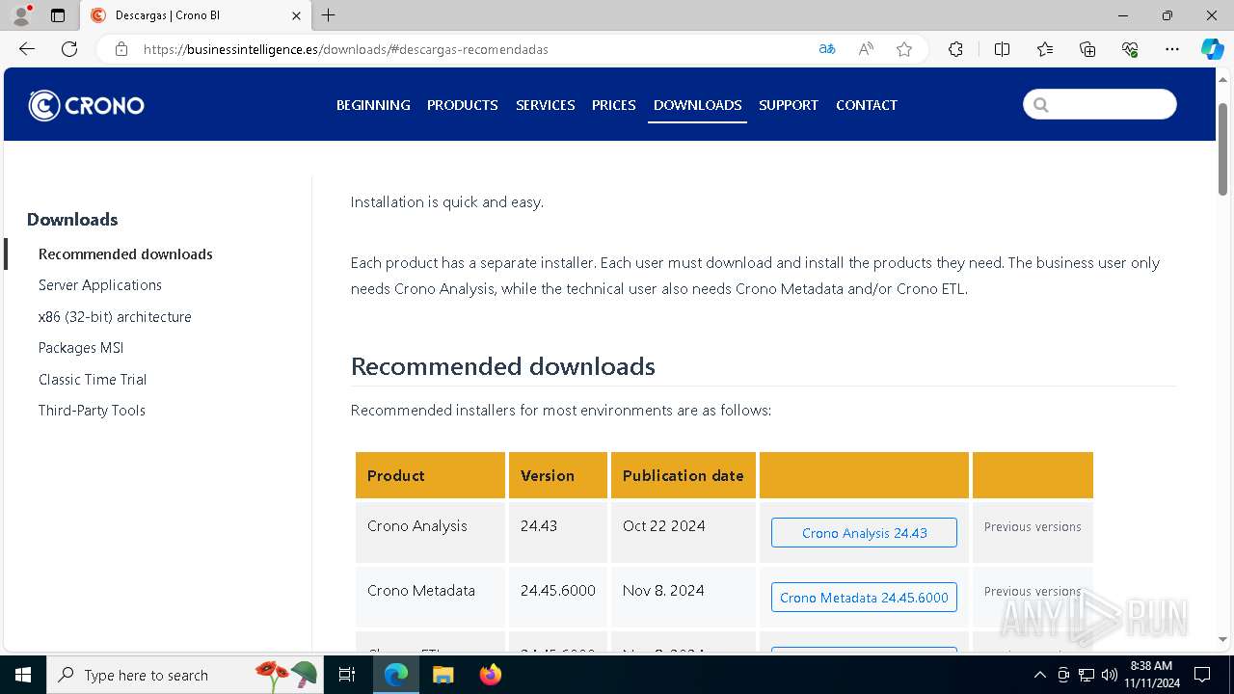Open the PRODUCTS menu item
1234x694 pixels.
click(463, 105)
